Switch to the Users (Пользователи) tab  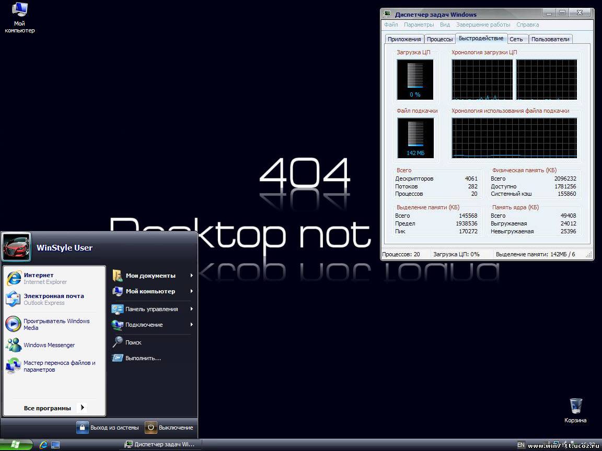[x=550, y=39]
